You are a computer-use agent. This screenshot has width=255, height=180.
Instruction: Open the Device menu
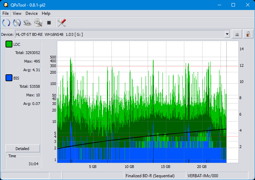click(x=31, y=13)
